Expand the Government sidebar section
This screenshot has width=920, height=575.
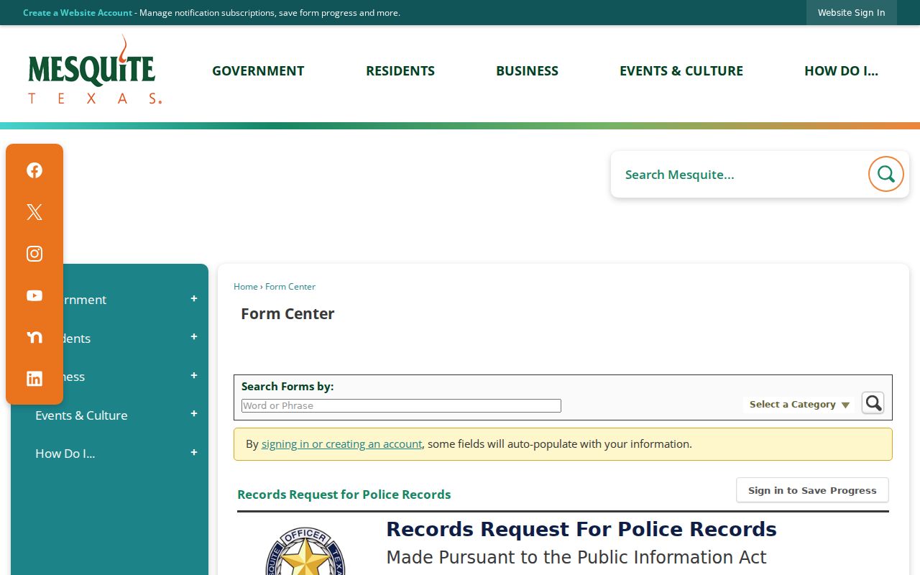click(194, 299)
